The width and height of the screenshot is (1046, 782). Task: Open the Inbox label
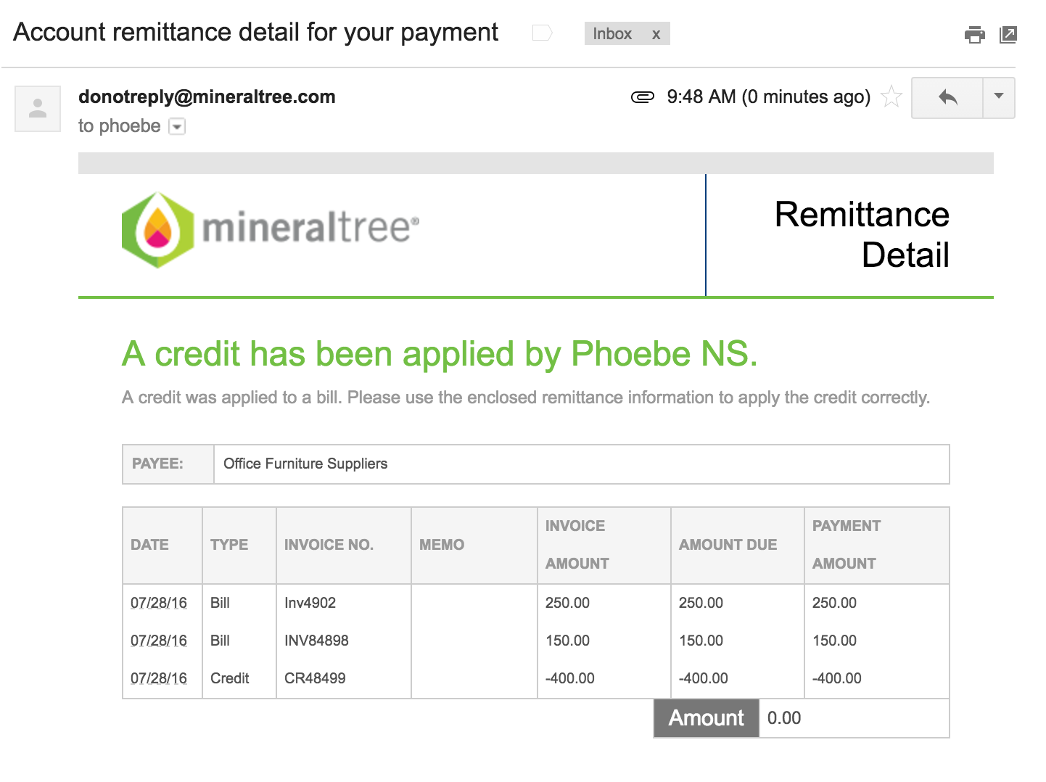click(612, 34)
